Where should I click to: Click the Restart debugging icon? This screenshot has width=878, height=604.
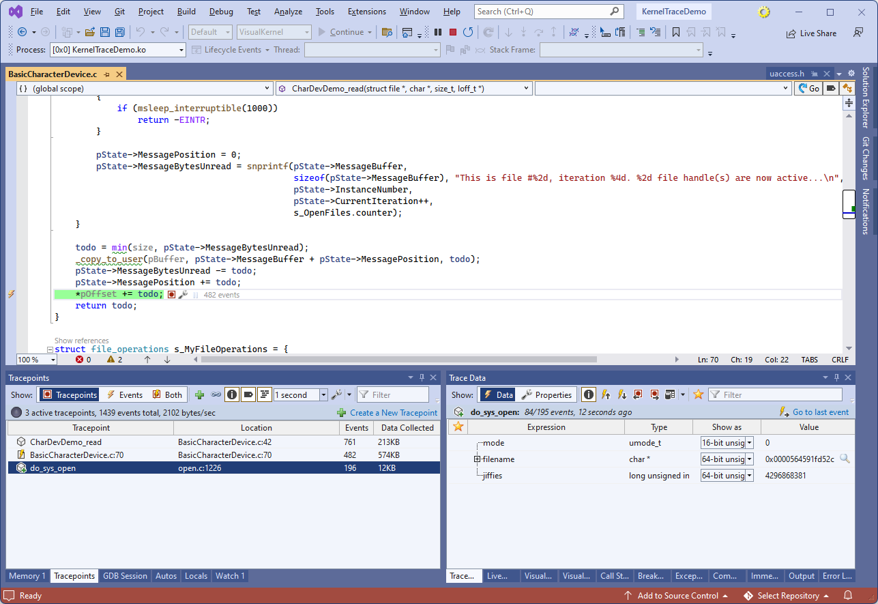point(468,32)
